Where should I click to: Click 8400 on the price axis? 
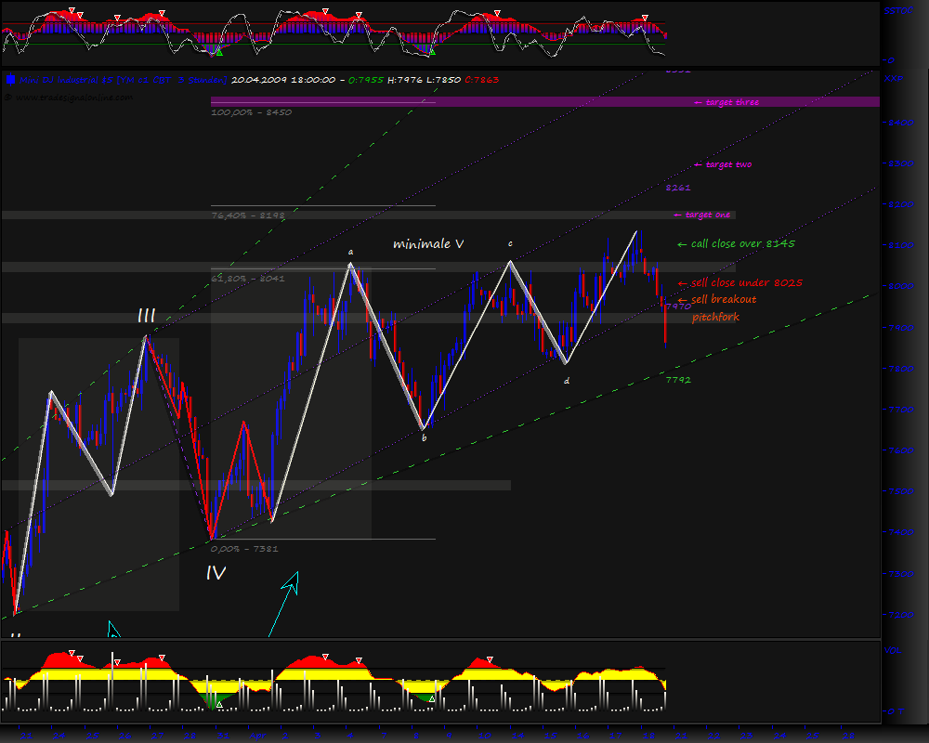pyautogui.click(x=900, y=122)
